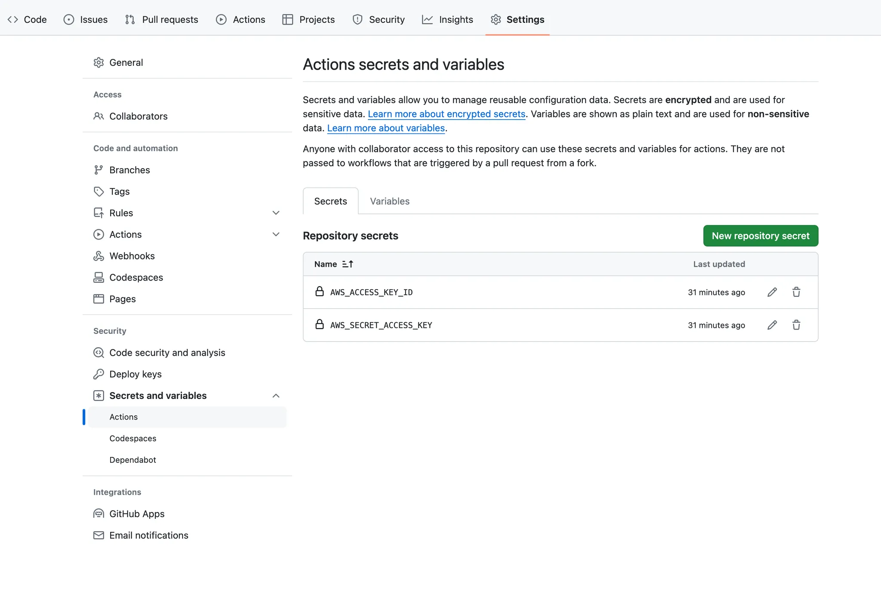This screenshot has height=589, width=881.
Task: Click the AWS_SECRET_ACCESS_KEY secret name
Action: coord(381,325)
